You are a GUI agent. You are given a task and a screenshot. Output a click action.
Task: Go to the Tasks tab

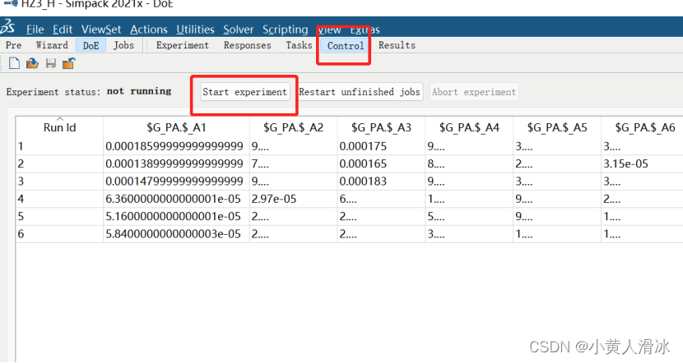(299, 45)
